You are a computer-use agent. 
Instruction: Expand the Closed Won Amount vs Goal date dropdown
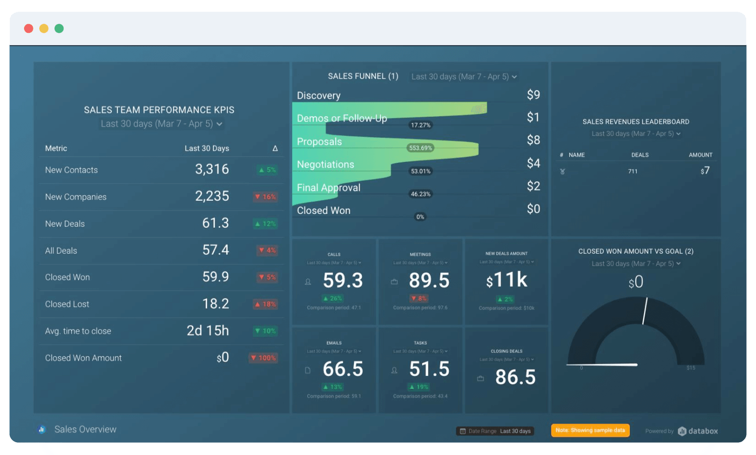point(635,264)
